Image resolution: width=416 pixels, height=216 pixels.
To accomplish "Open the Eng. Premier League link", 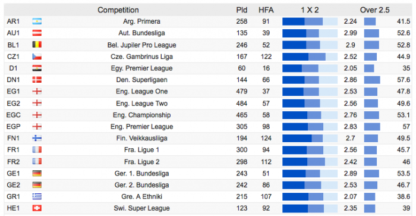I will tap(141, 127).
